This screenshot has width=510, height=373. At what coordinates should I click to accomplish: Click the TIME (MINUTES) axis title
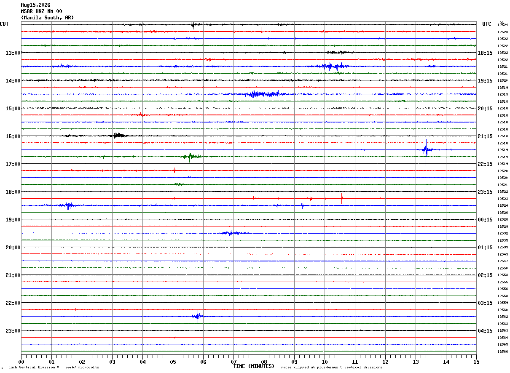click(x=254, y=366)
